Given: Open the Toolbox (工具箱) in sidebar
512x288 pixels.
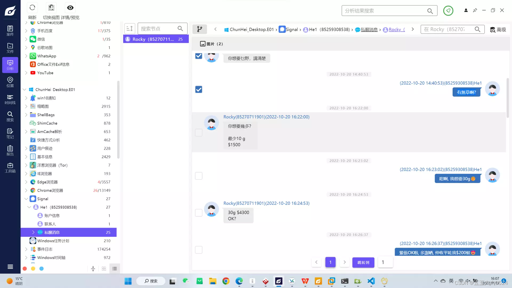Looking at the screenshot, I should click(x=10, y=168).
